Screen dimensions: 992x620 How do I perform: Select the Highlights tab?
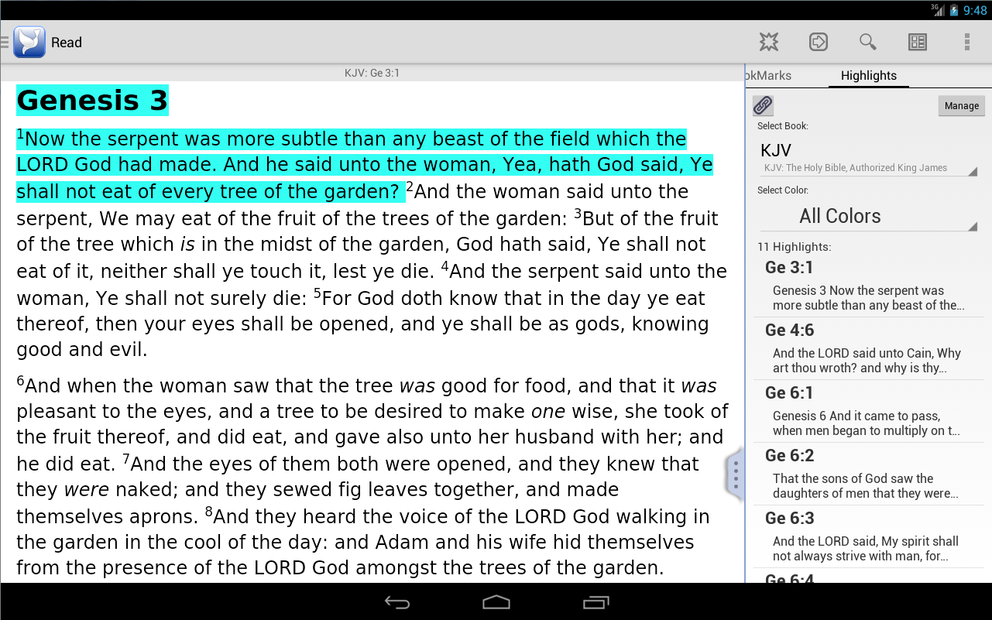[x=868, y=75]
